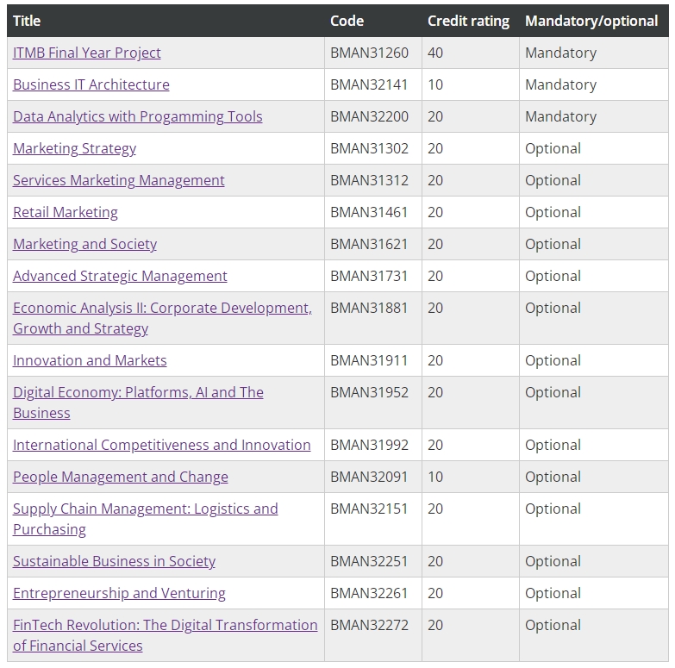The width and height of the screenshot is (675, 668).
Task: Visit the Marketing and Society page
Action: (84, 244)
